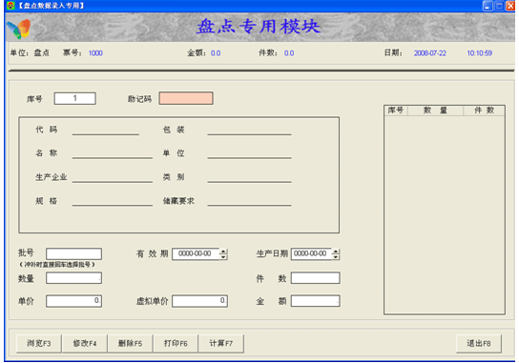Increase 生产日期 with up spinner

click(x=336, y=252)
